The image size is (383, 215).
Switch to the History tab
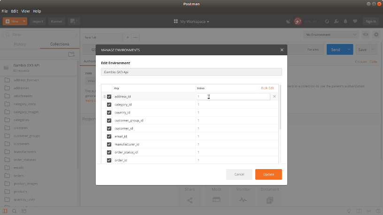click(20, 44)
